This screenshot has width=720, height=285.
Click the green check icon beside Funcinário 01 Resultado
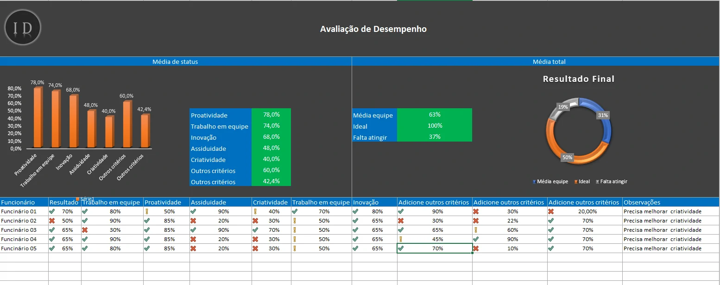click(52, 211)
